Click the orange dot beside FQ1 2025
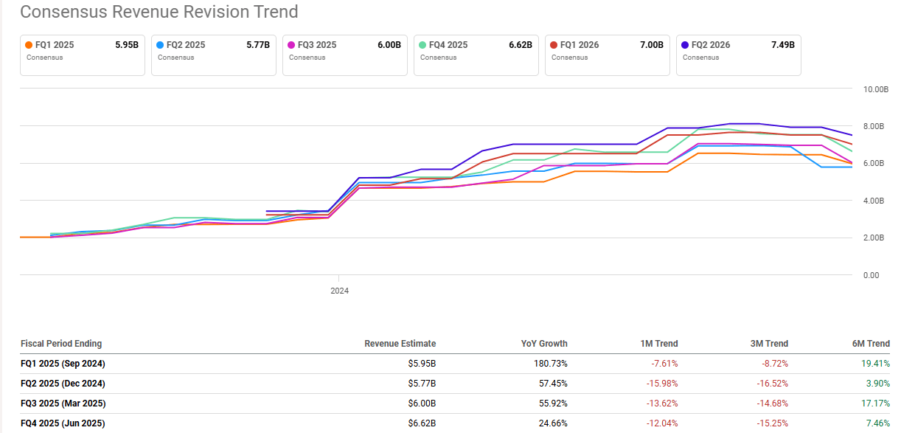This screenshot has width=901, height=433. [x=29, y=45]
